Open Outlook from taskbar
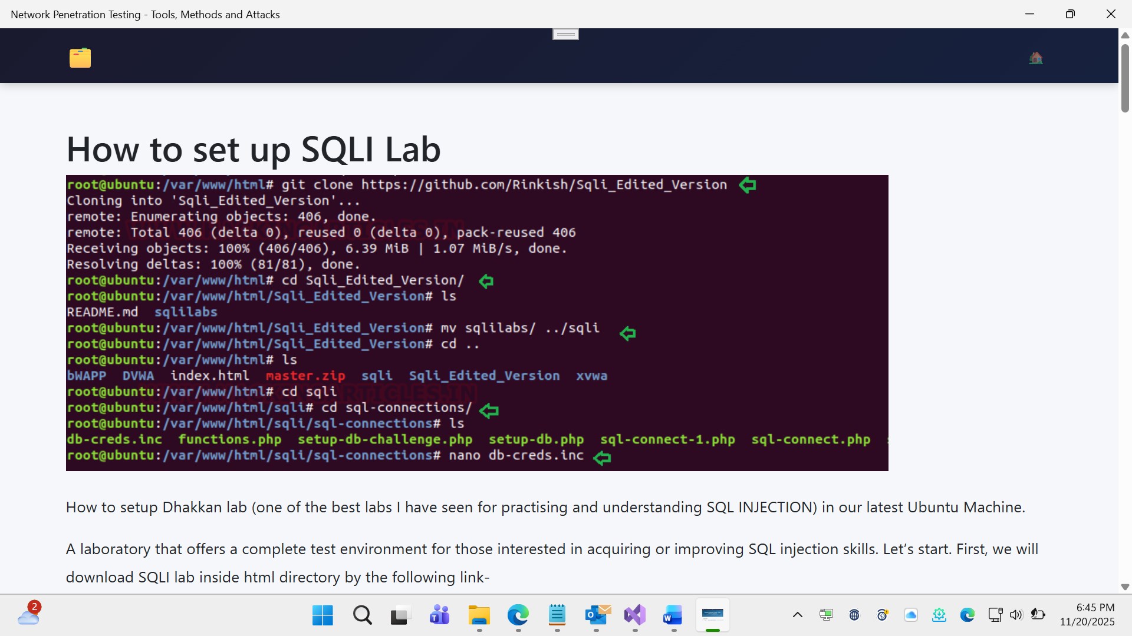1132x636 pixels. click(x=597, y=615)
